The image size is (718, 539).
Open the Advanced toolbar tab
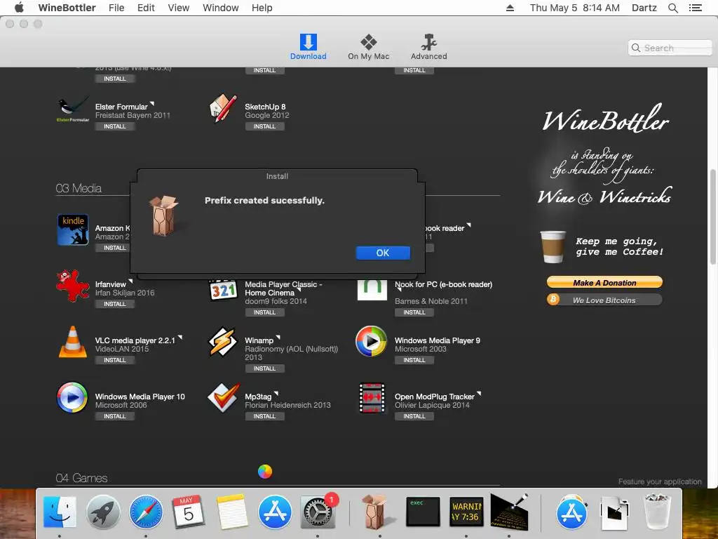[x=428, y=47]
